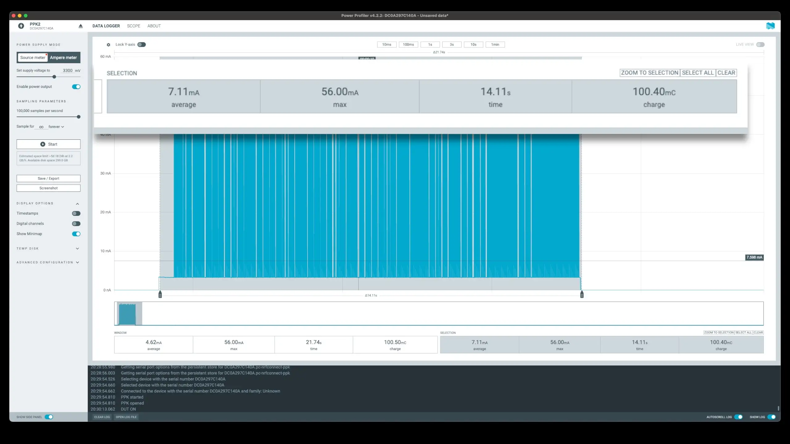Open the sample duration forever dropdown
The height and width of the screenshot is (444, 790).
(x=56, y=127)
